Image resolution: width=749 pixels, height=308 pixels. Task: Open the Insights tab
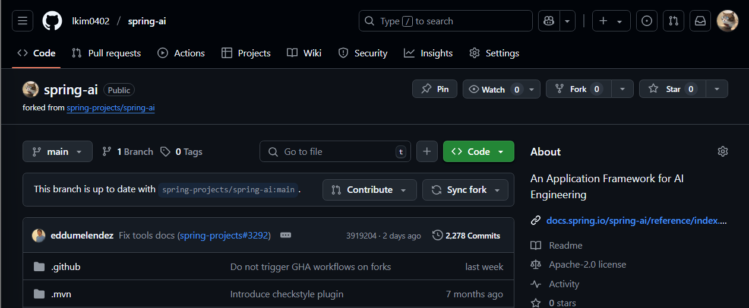428,53
